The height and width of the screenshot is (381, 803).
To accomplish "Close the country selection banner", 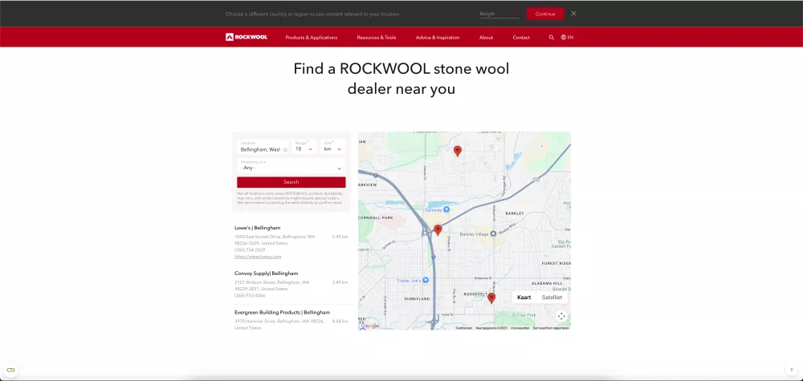I will [573, 14].
